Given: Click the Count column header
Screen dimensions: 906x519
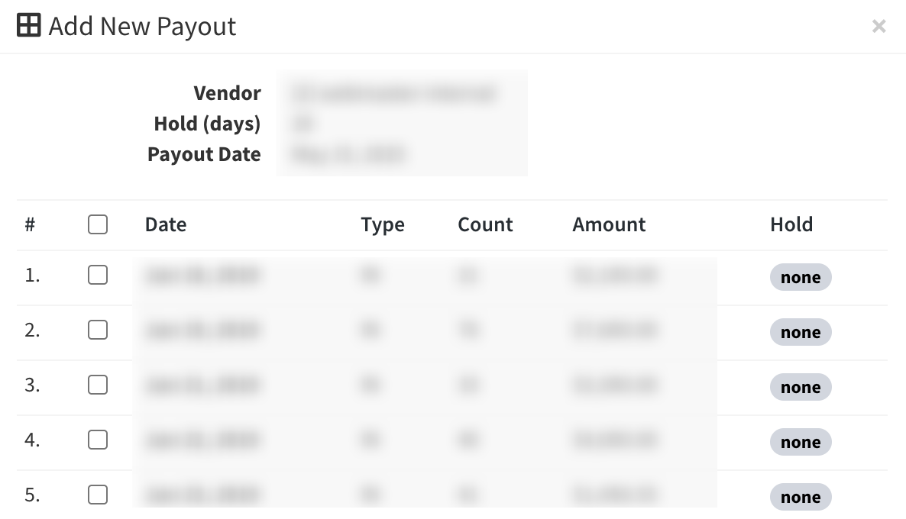Looking at the screenshot, I should tap(485, 224).
